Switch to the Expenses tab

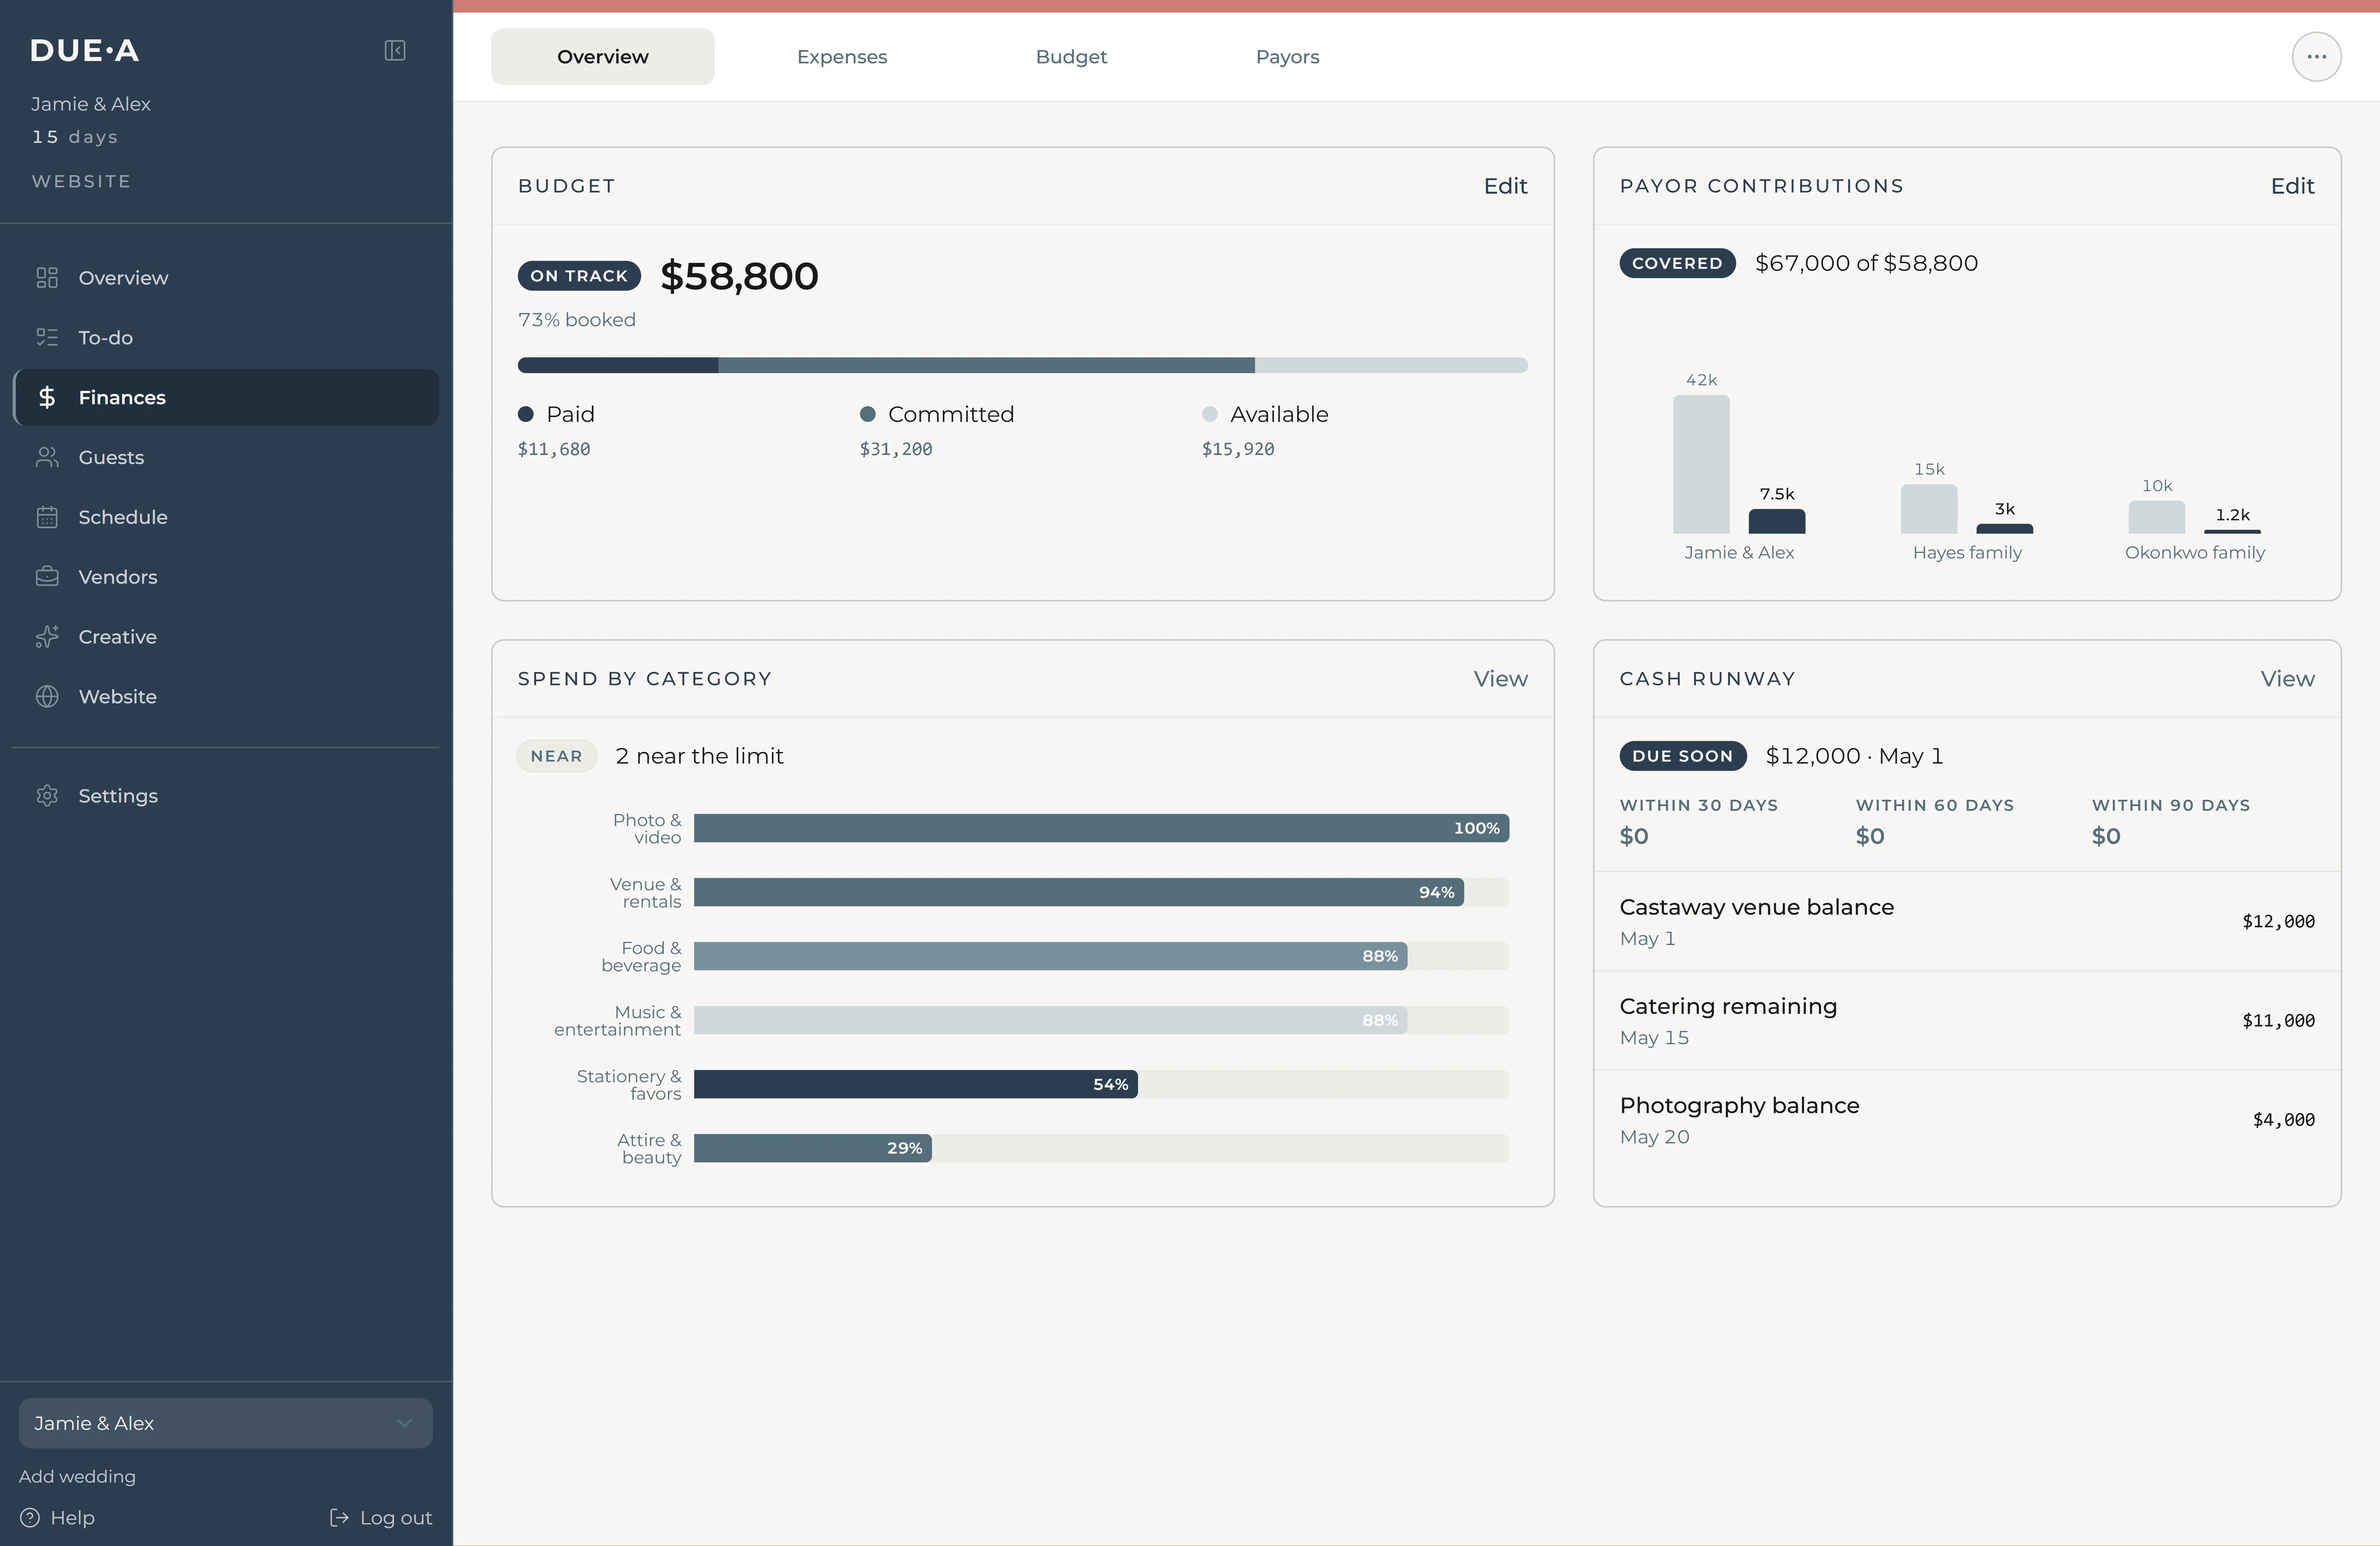(x=842, y=57)
